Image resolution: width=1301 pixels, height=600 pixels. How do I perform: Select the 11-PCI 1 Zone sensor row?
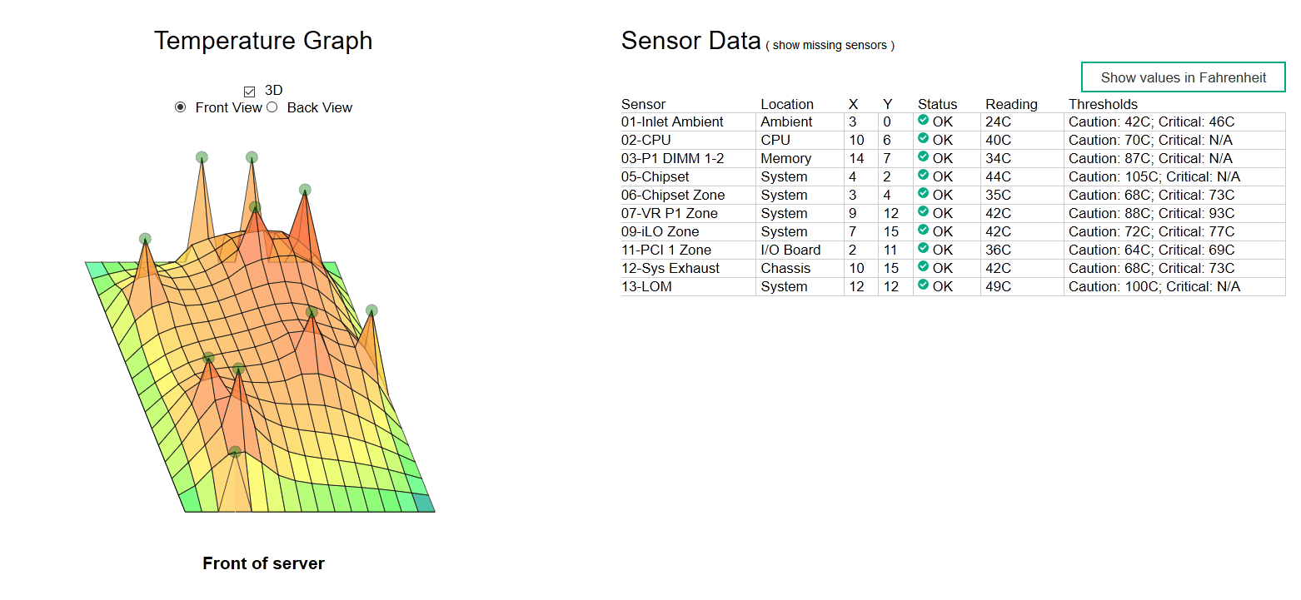(x=665, y=250)
